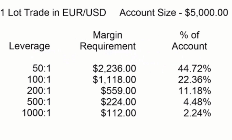232x140 pixels.
Task: Click the Leverage column header
Action: pos(29,46)
